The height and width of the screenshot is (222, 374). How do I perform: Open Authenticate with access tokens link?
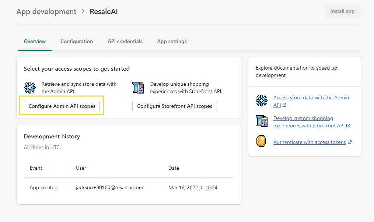pos(310,142)
